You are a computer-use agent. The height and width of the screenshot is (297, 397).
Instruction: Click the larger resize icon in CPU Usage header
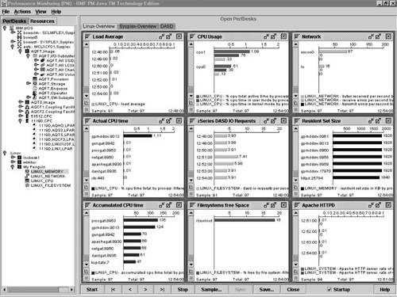point(273,36)
